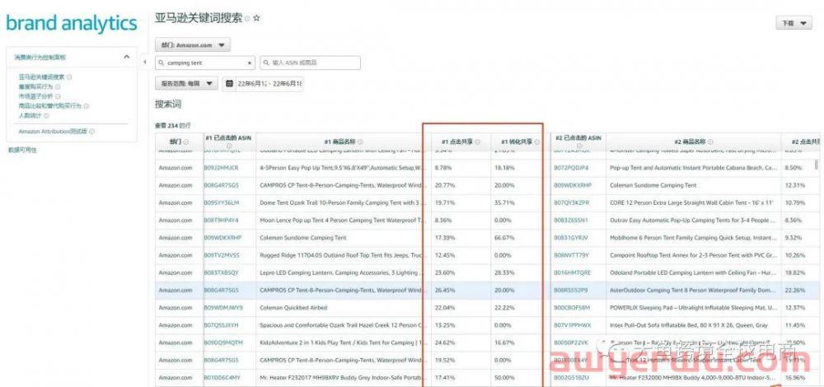The image size is (824, 387).
Task: Open ASIN link B07QS5JXYH
Action: (x=221, y=325)
